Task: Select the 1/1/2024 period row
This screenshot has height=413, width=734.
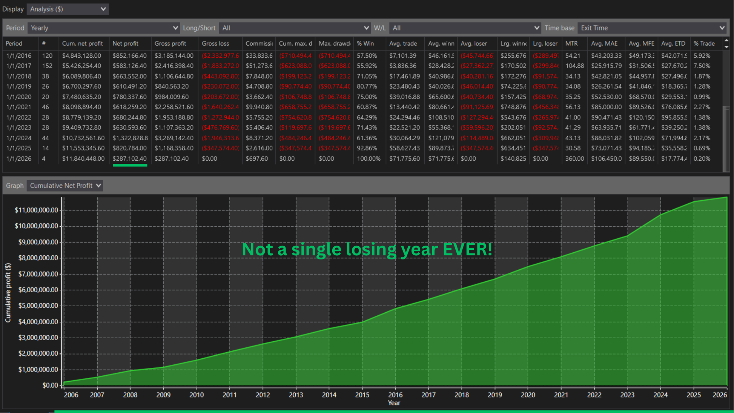Action: tap(19, 138)
